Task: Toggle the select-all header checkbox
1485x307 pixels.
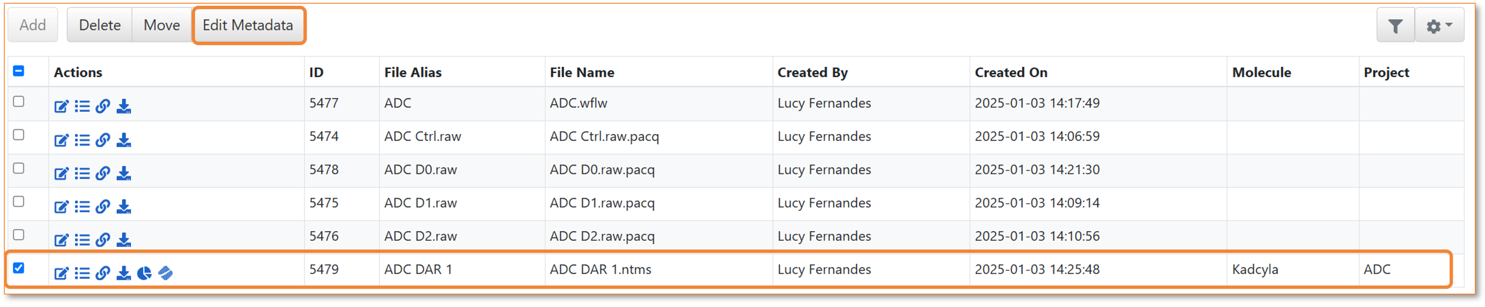Action: 18,70
